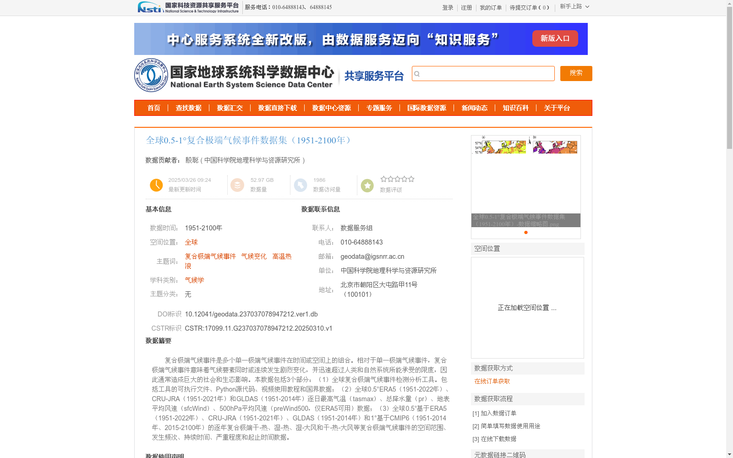733x458 pixels.
Task: Click the orange clock update-time icon
Action: tap(156, 185)
